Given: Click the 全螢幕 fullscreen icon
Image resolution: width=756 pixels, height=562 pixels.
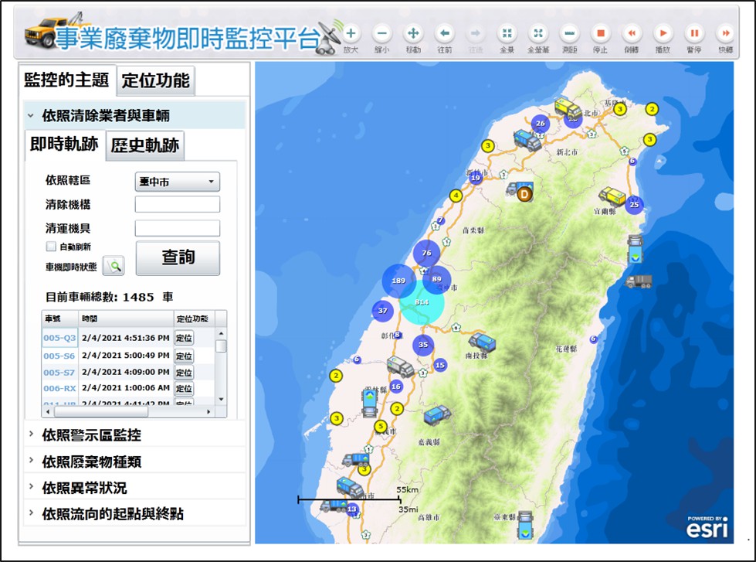Looking at the screenshot, I should [x=537, y=33].
